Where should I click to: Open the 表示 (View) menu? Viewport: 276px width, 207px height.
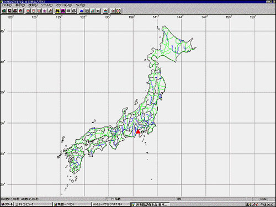pyautogui.click(x=20, y=5)
